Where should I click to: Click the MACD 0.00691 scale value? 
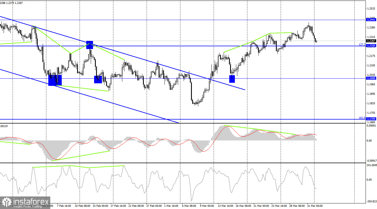point(371,126)
